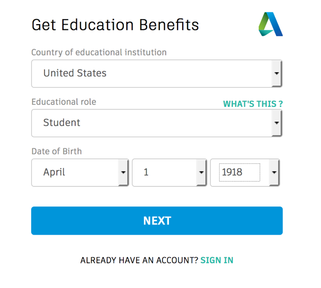
Task: Open the WHAT'S THIS ? help link
Action: click(x=253, y=104)
